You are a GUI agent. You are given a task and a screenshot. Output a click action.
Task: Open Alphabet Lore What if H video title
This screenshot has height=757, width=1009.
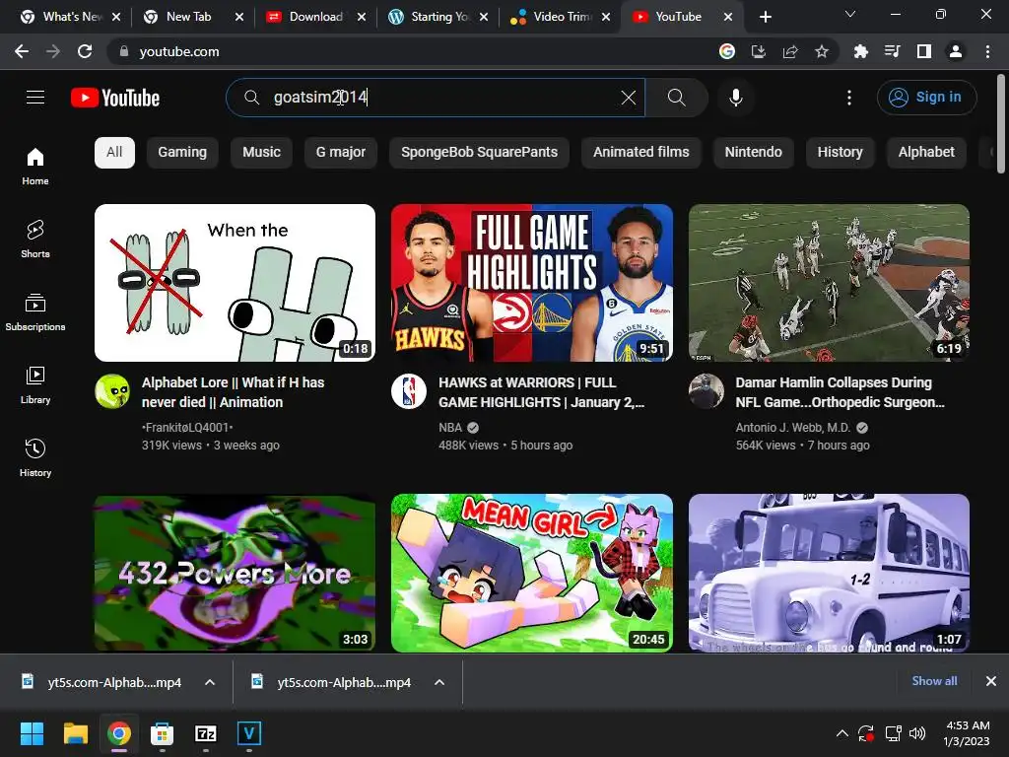[x=233, y=392]
